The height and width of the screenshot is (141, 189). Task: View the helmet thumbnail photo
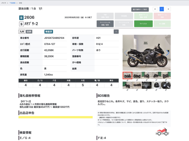(x=156, y=85)
